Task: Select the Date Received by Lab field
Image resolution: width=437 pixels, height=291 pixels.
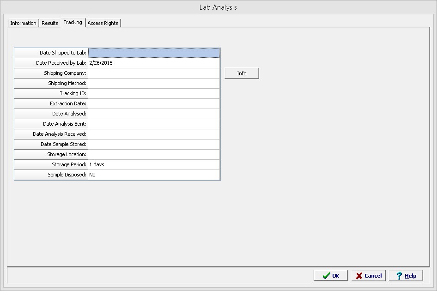Action: (153, 63)
